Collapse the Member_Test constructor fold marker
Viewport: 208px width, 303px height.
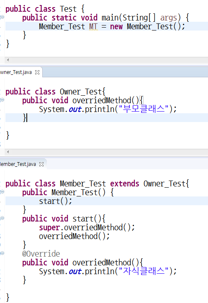click(x=2, y=191)
